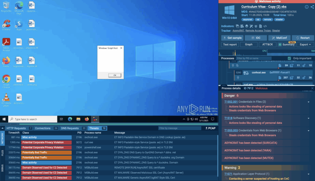Click the stealer tag
Screen dimensions: 315x181
pyautogui.click(x=279, y=20)
